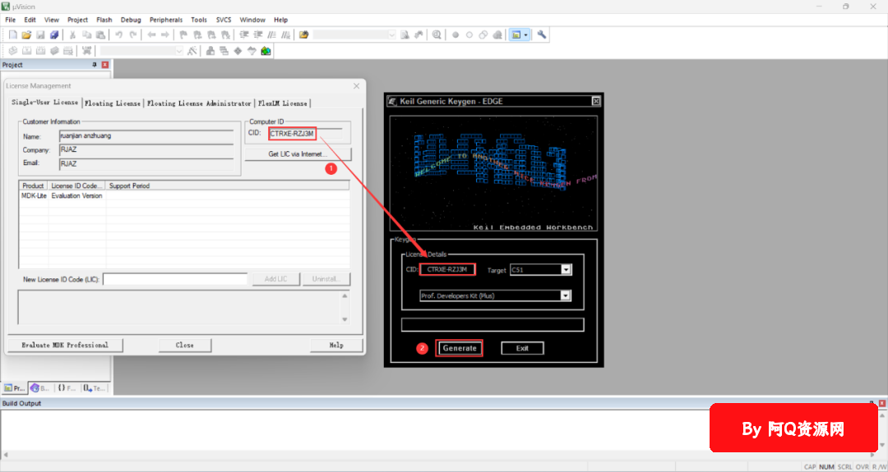Click the license text area scrollbar down arrow

tap(345, 319)
